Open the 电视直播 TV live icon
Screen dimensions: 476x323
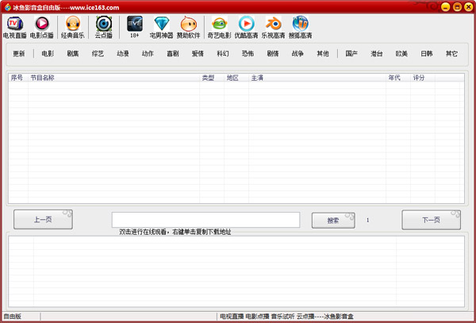pos(15,27)
